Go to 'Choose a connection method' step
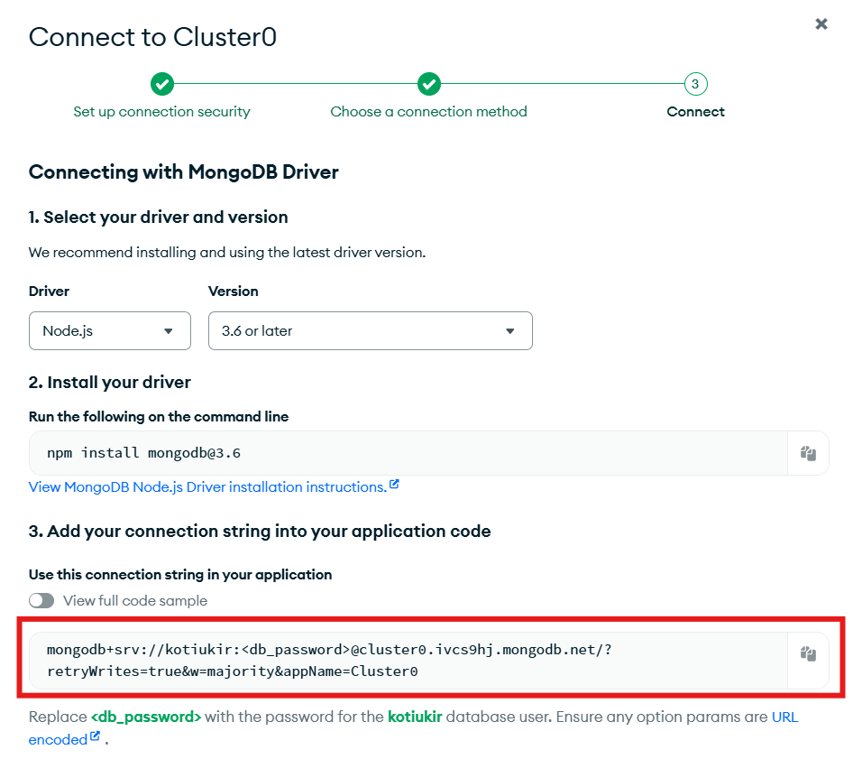This screenshot has width=853, height=759. [428, 112]
